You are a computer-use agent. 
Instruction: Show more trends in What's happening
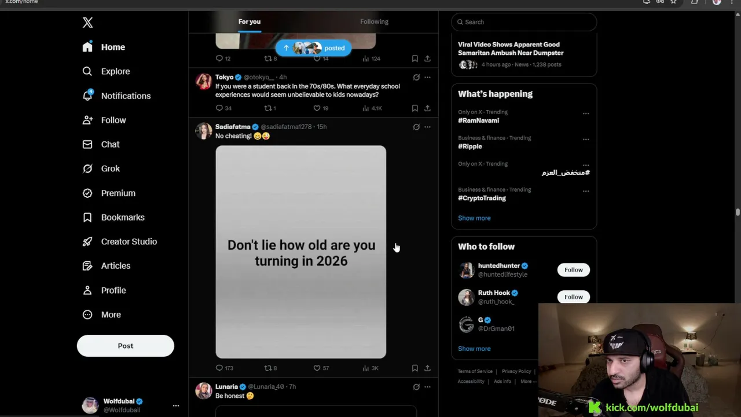pos(474,218)
